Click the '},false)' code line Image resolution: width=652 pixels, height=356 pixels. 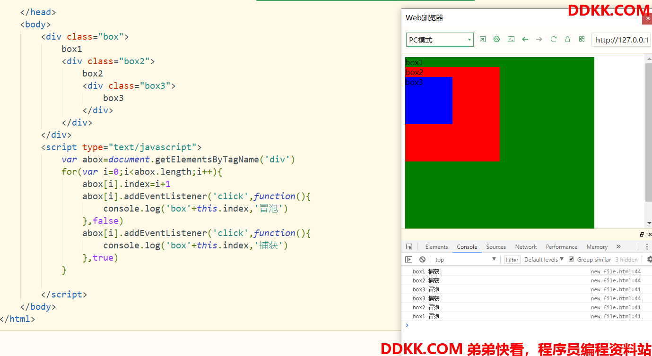(103, 221)
